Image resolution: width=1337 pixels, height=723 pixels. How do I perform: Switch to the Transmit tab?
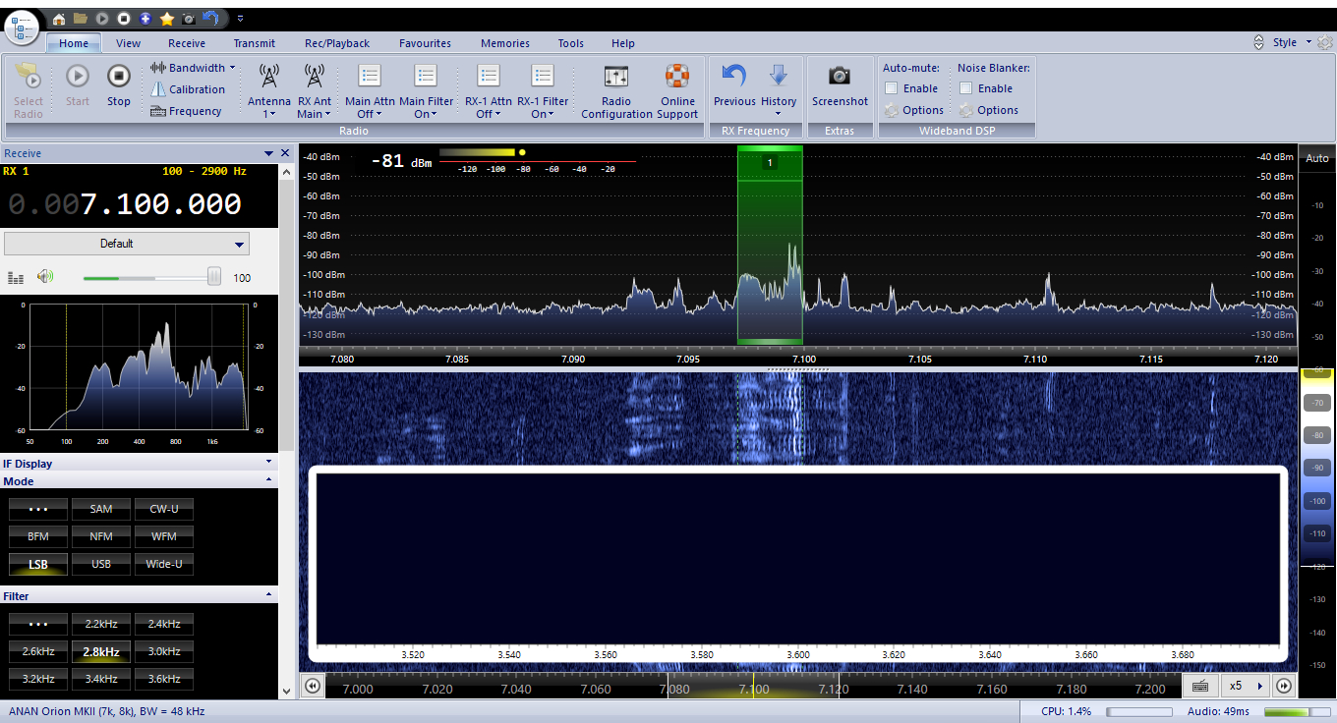254,43
